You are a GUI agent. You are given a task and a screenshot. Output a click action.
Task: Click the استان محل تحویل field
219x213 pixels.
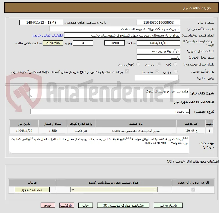[158, 51]
